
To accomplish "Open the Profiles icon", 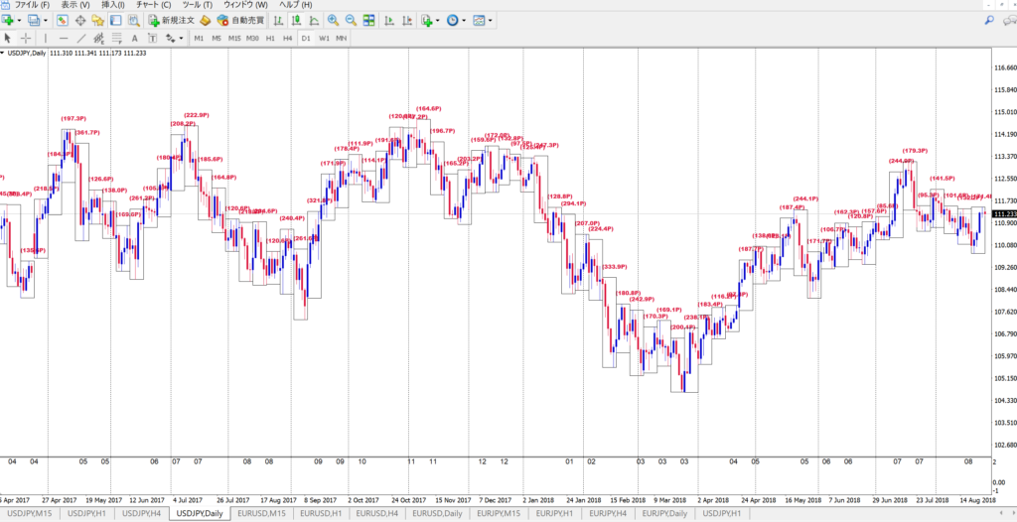I will click(33, 20).
